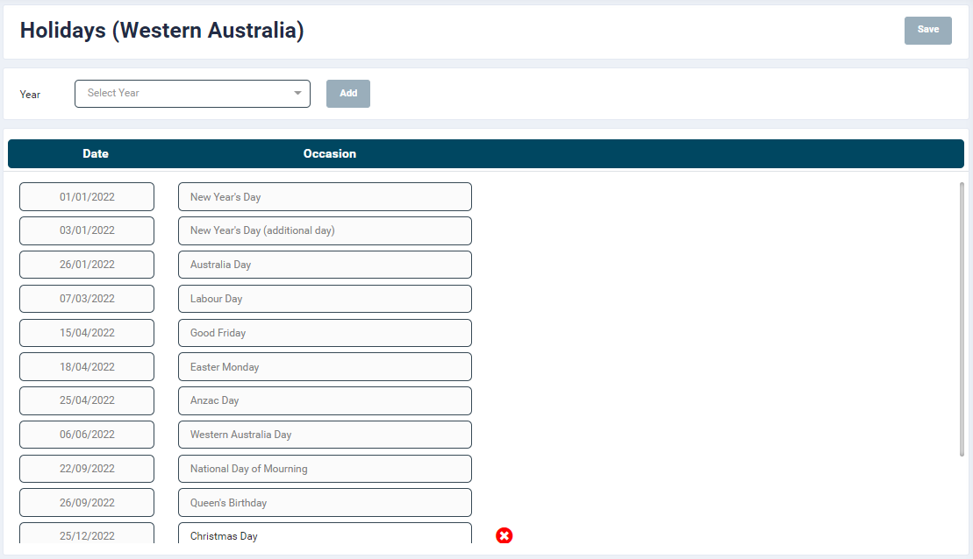This screenshot has height=559, width=973.
Task: Select the Labour Day occasion field
Action: click(x=325, y=299)
